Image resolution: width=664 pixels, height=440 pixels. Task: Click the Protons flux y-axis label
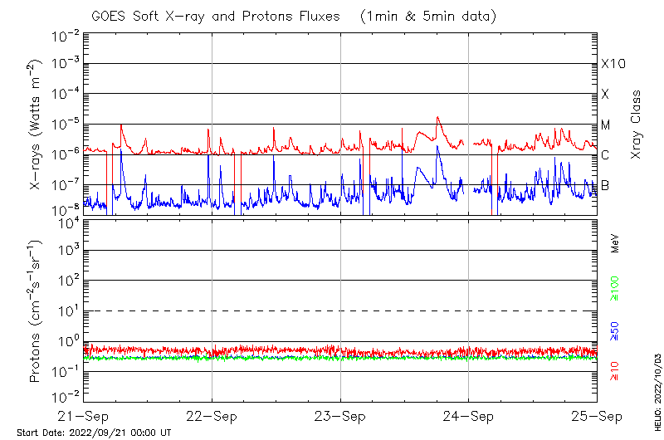[x=36, y=311]
